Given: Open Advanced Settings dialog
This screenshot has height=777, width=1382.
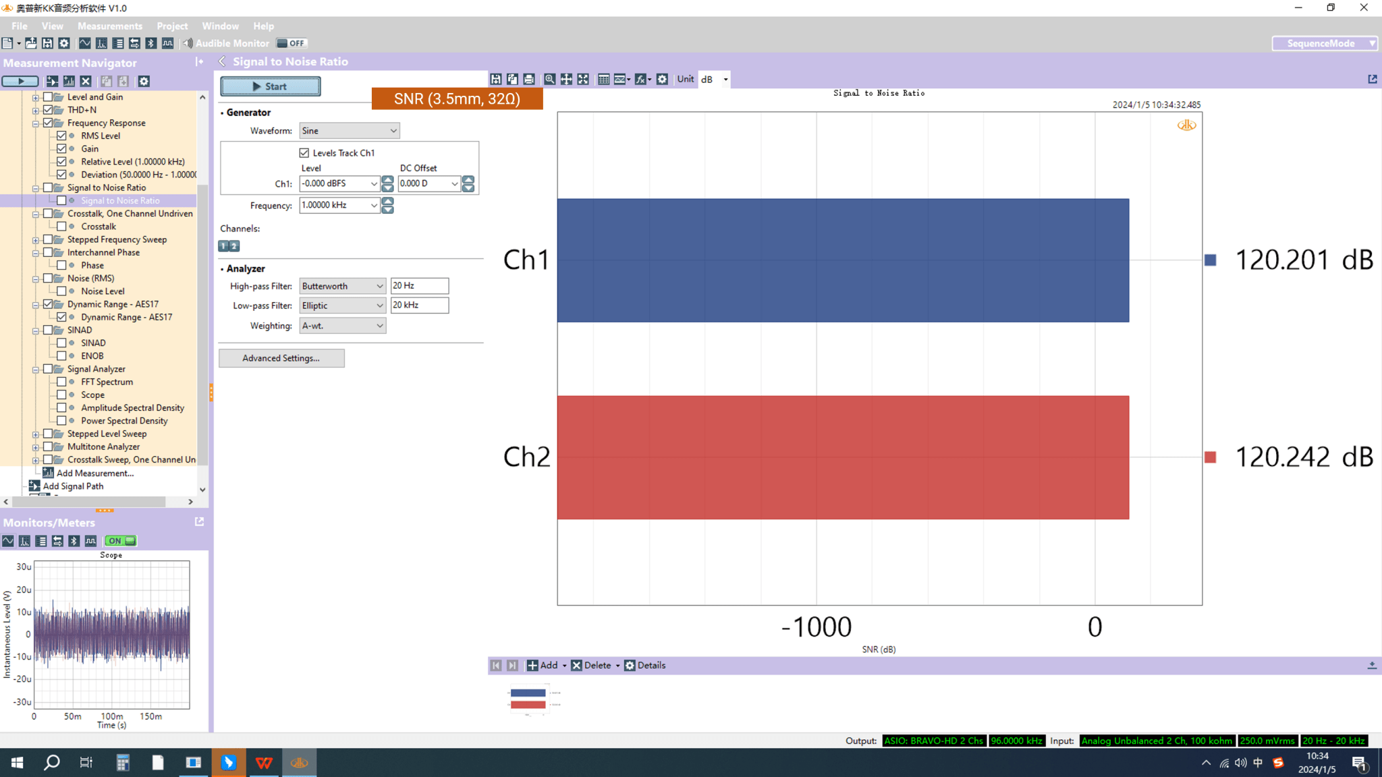Looking at the screenshot, I should coord(281,358).
